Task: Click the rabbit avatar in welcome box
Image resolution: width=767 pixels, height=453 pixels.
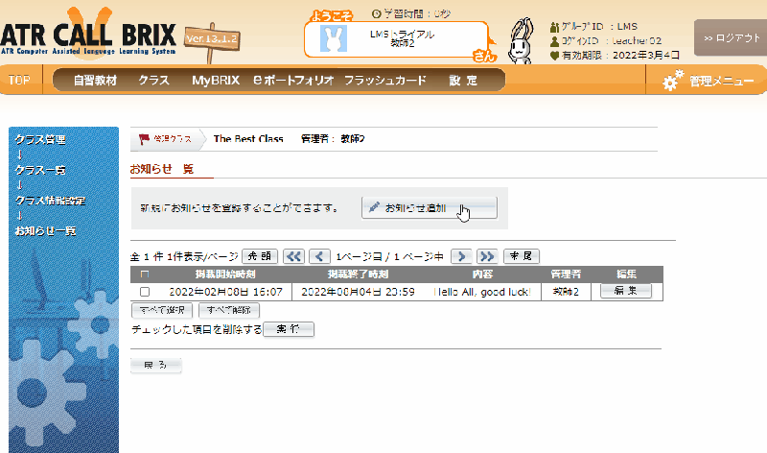Action: 334,38
